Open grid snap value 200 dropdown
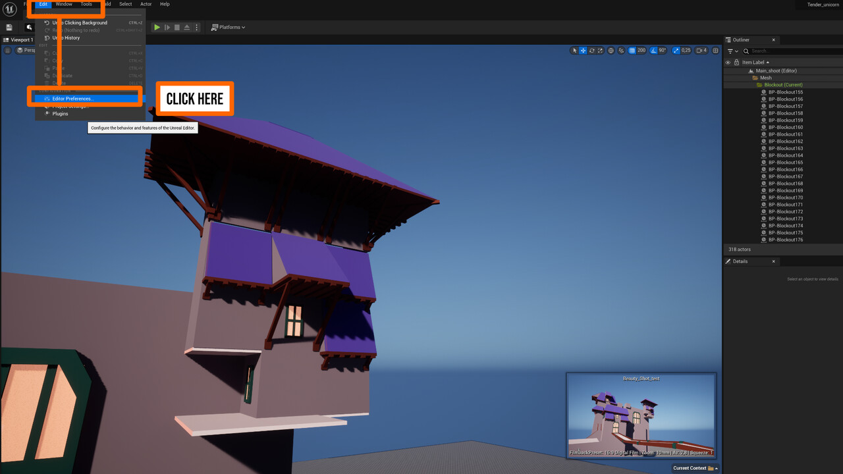The height and width of the screenshot is (474, 843). coord(641,51)
